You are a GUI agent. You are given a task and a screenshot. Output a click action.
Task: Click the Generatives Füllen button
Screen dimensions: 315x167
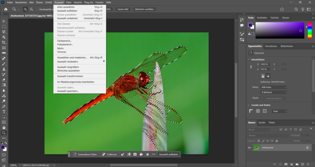click(x=86, y=154)
